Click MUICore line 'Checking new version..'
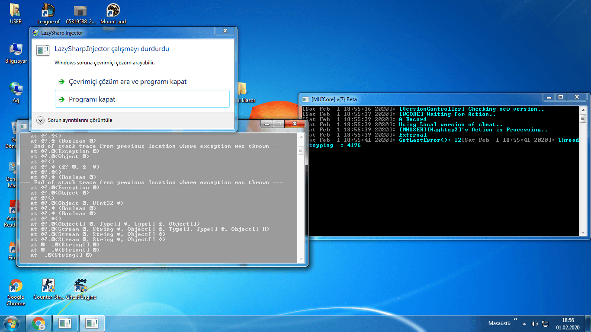Screen dimensions: 591x332 pyautogui.click(x=472, y=109)
